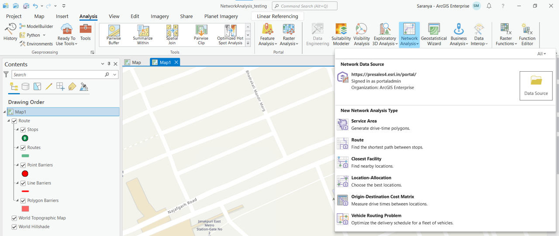Toggle Route layer visibility checkbox

tap(14, 121)
